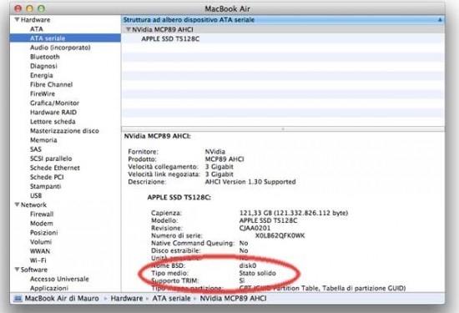The height and width of the screenshot is (313, 459).
Task: Click the Velocità collegamento label
Action: tap(163, 167)
